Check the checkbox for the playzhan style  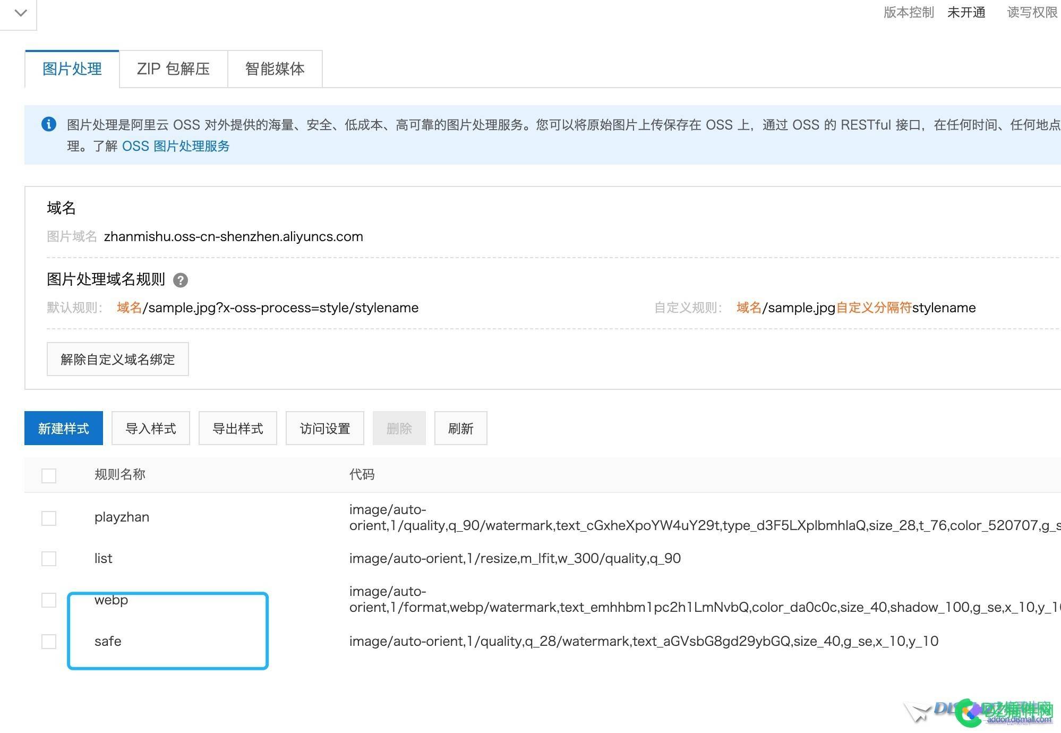pyautogui.click(x=48, y=518)
